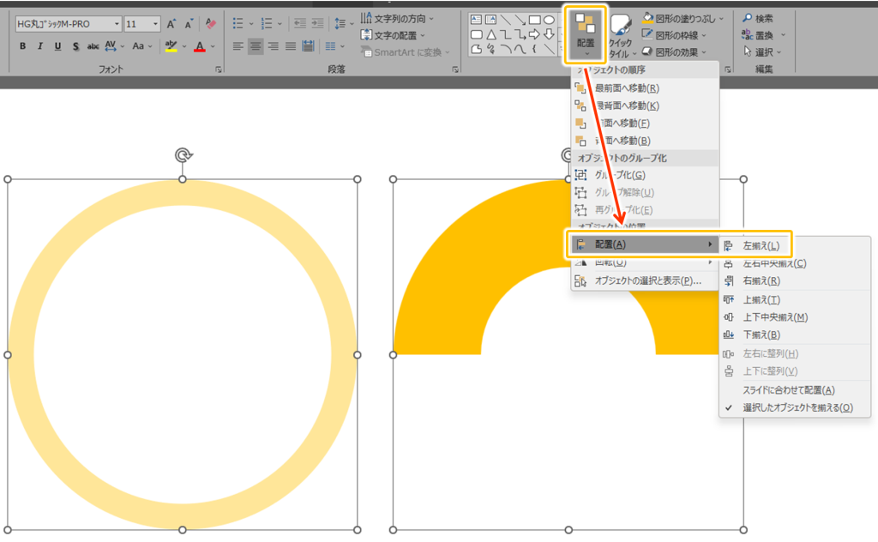Click the 文字列の方向 button
This screenshot has height=542, width=878.
[397, 17]
